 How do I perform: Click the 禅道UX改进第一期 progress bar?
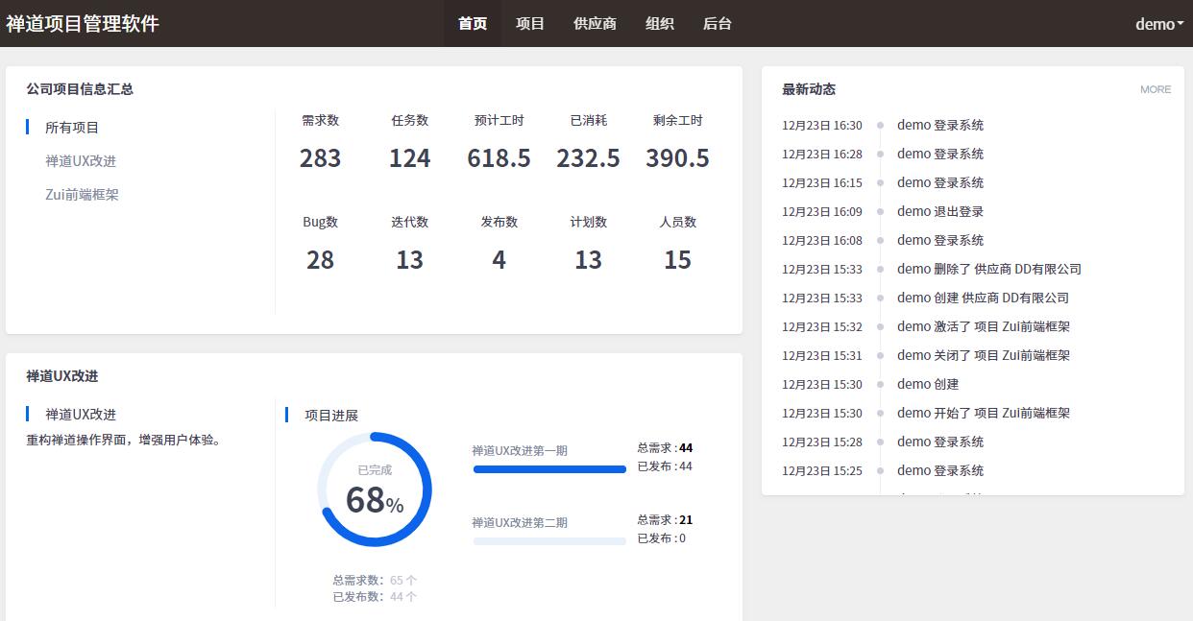[549, 469]
